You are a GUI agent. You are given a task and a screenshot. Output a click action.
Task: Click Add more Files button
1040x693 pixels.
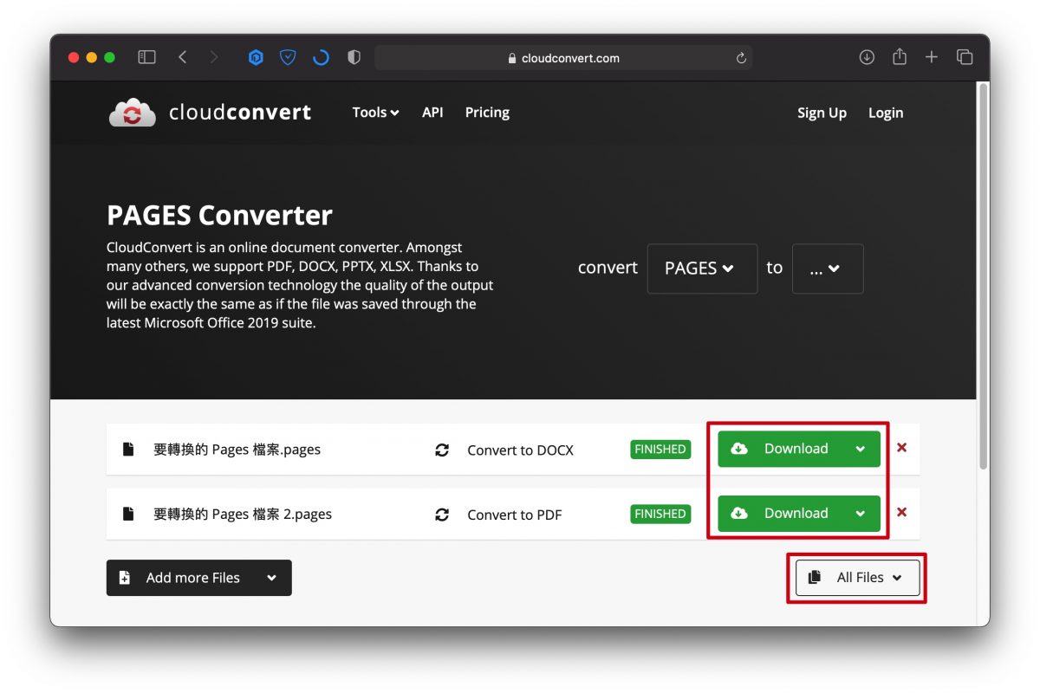199,578
